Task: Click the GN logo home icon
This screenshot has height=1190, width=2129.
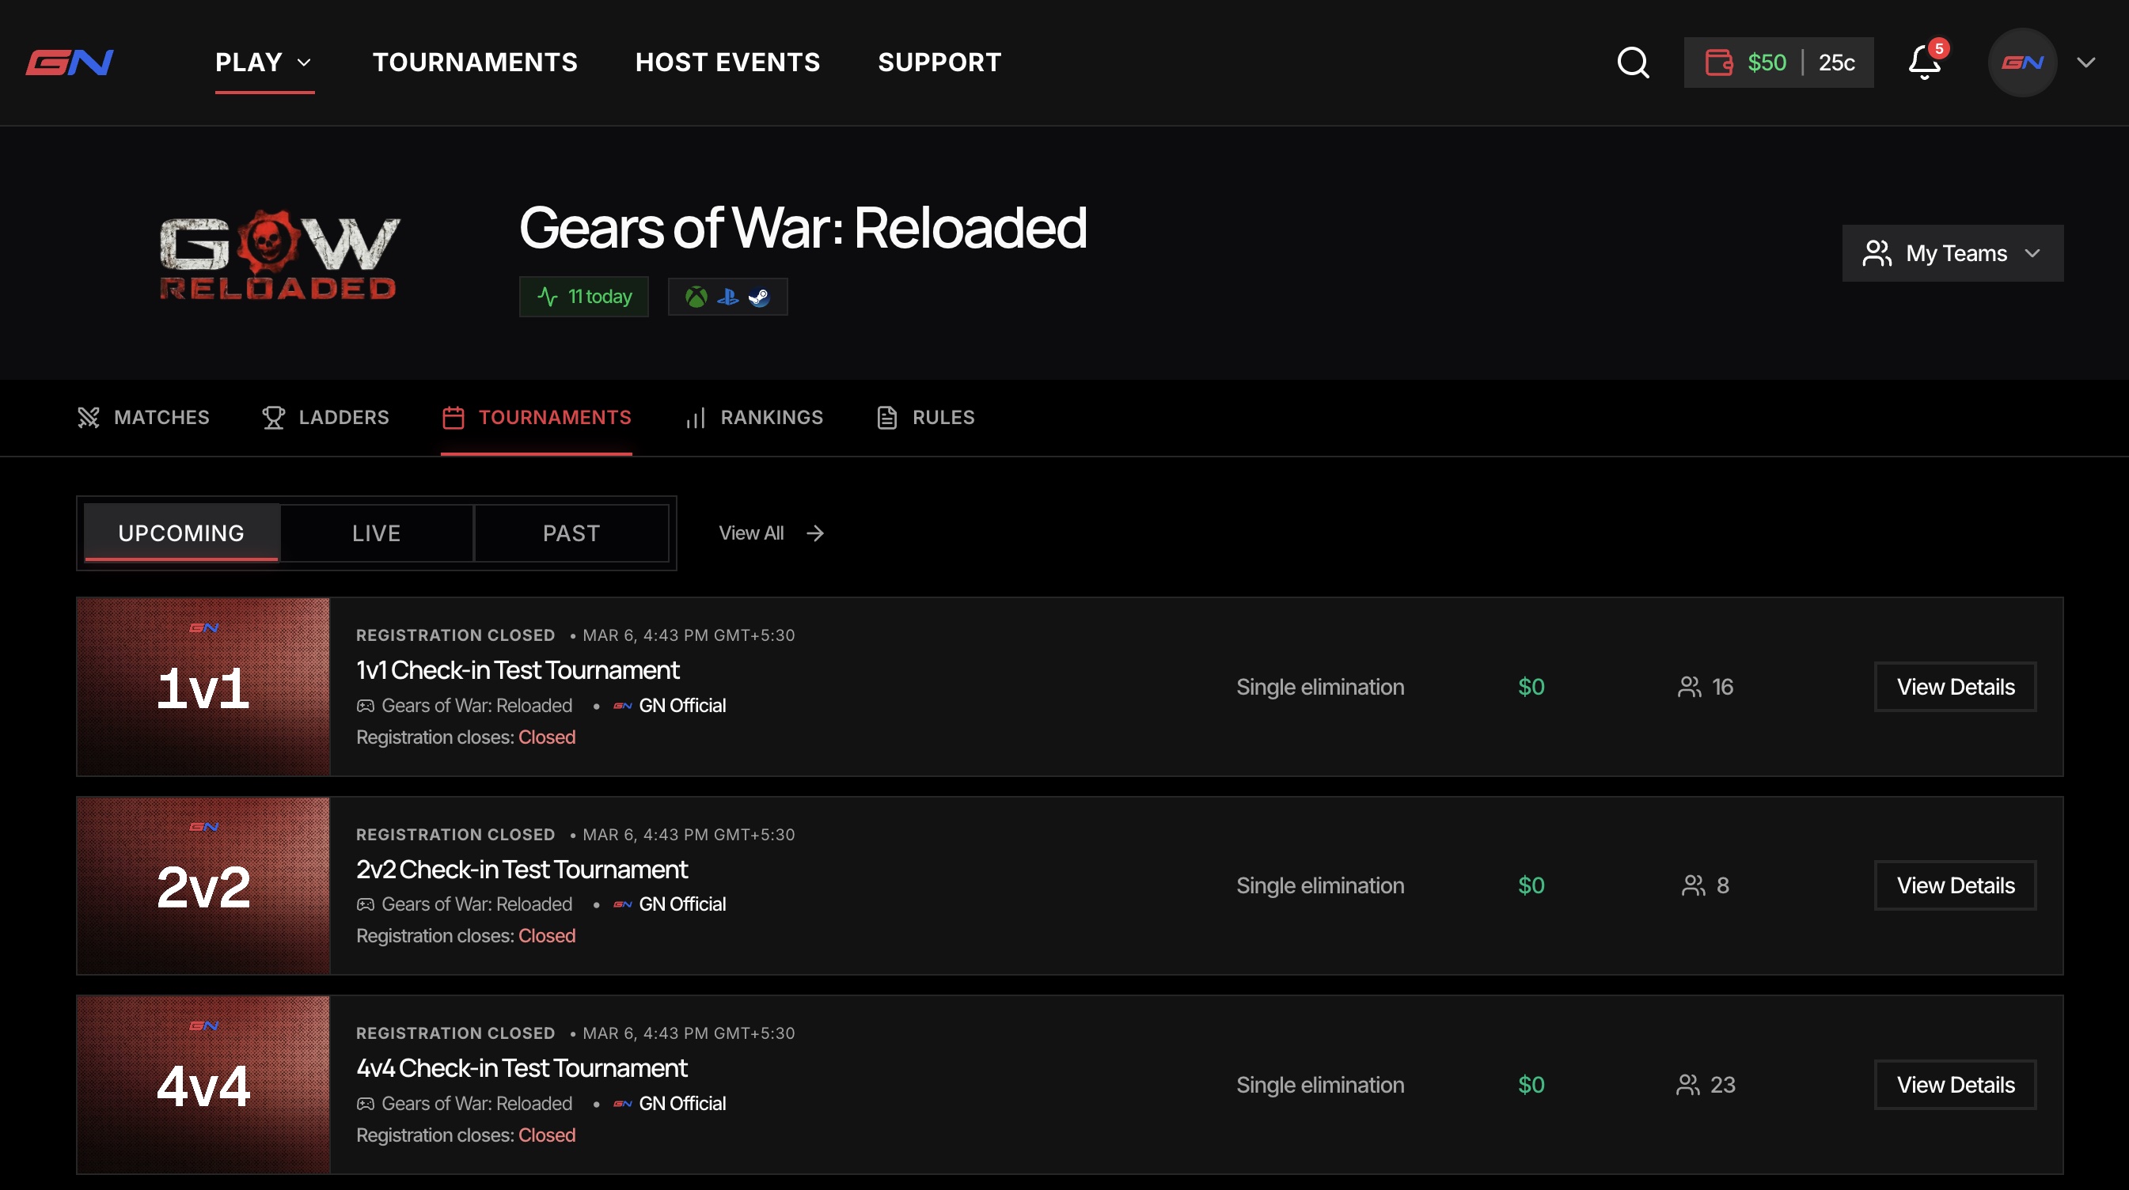Action: (70, 62)
